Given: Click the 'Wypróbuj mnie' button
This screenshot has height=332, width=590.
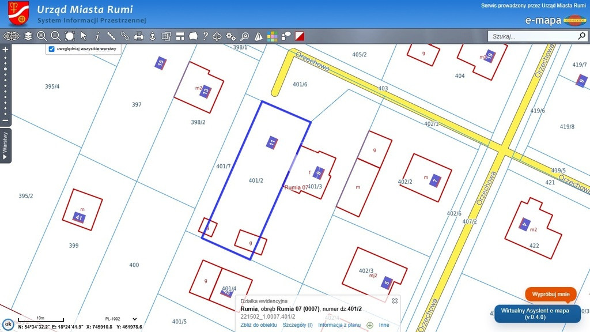Looking at the screenshot, I should (x=551, y=294).
